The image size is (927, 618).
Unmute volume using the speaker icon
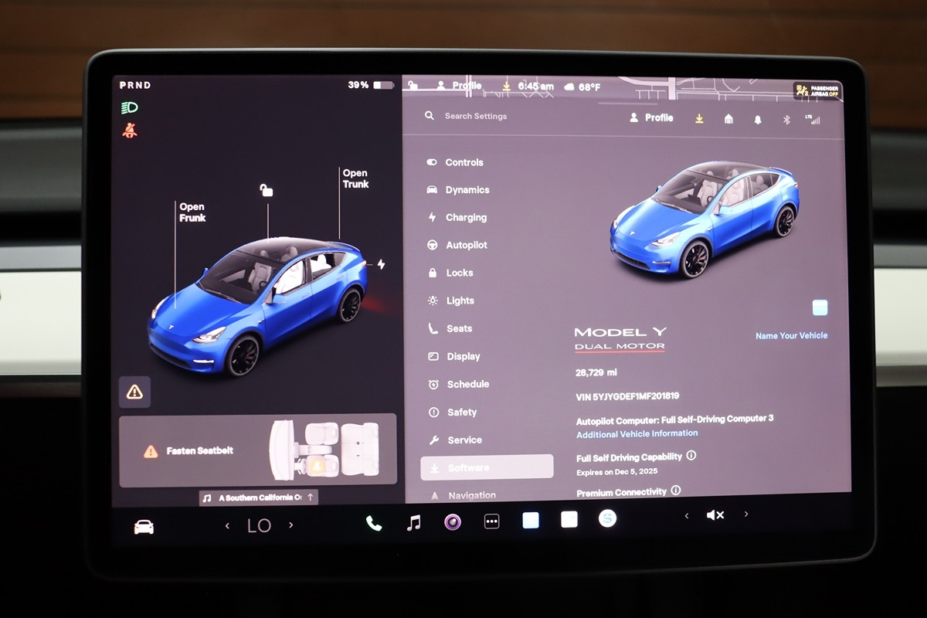point(715,515)
